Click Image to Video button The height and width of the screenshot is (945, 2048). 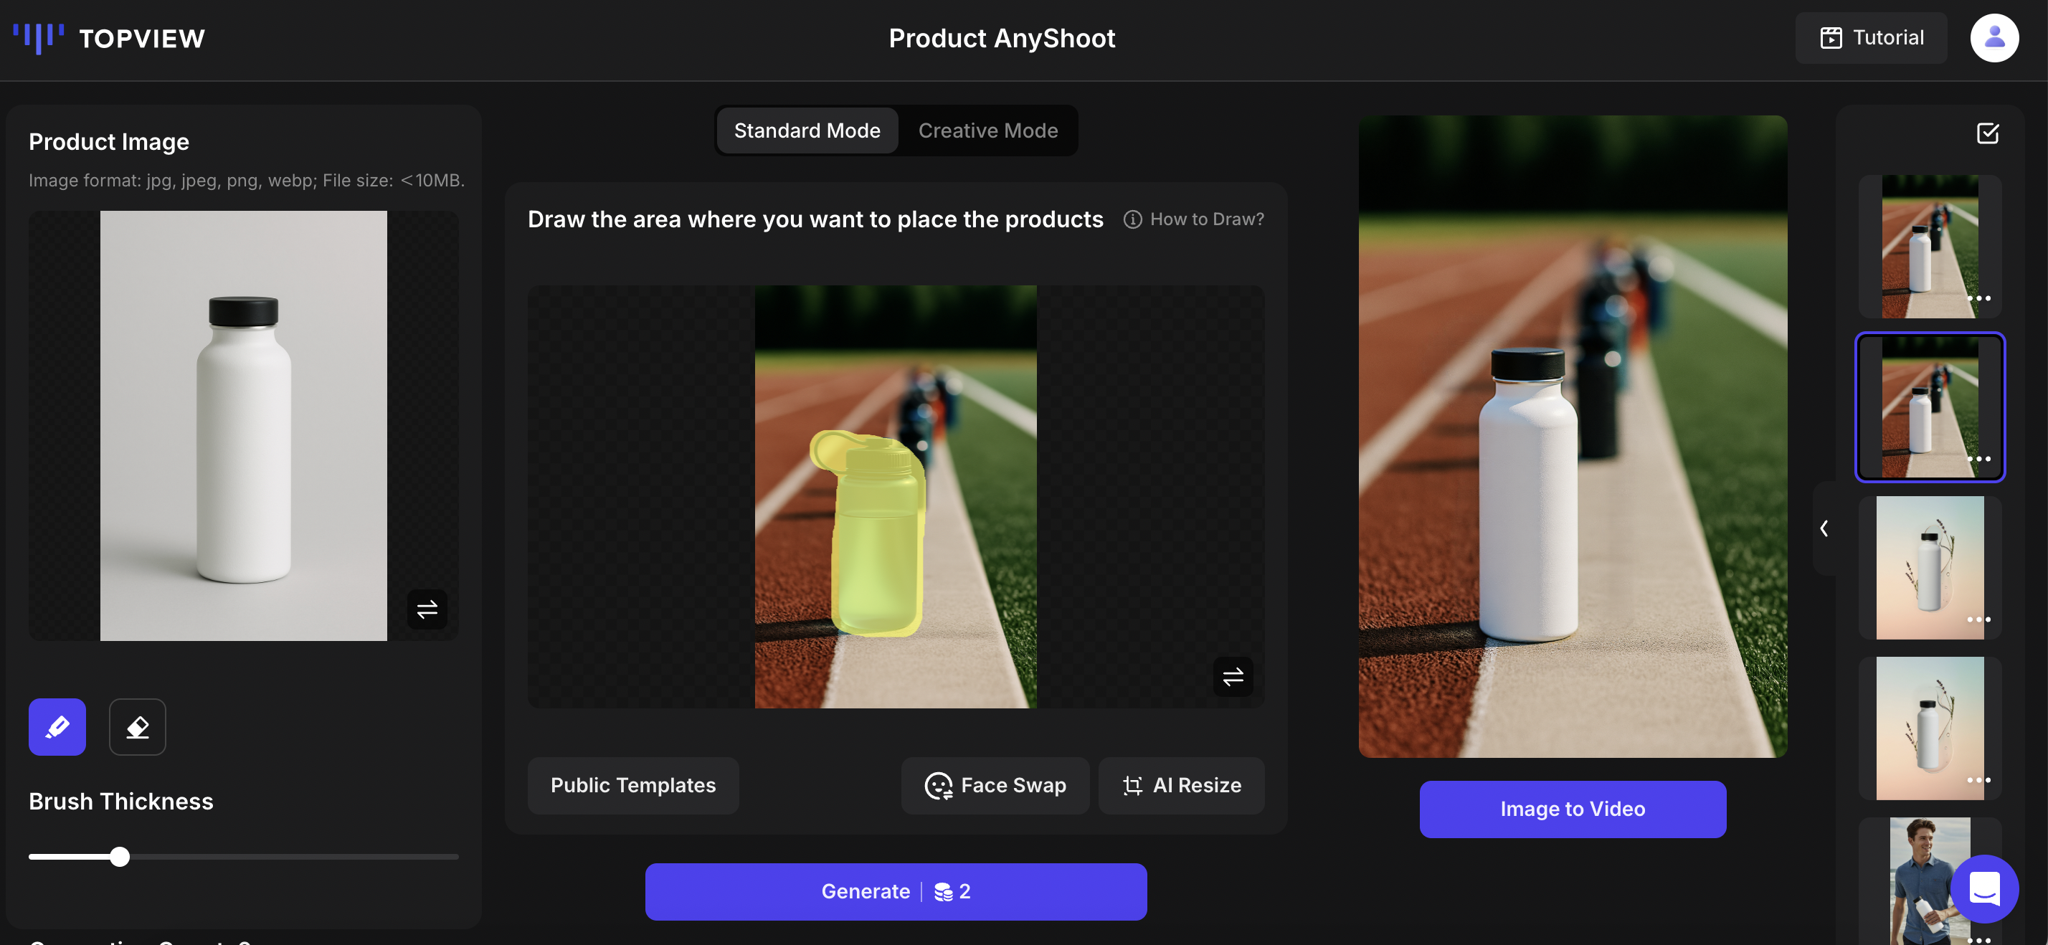coord(1572,808)
